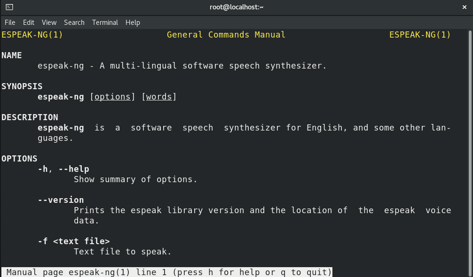Follow the underlined options link in SYNOPSIS

pos(113,97)
